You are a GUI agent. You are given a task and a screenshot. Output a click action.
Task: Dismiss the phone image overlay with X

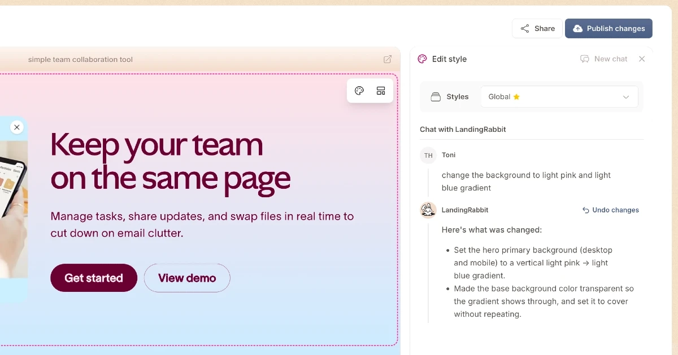coord(17,127)
